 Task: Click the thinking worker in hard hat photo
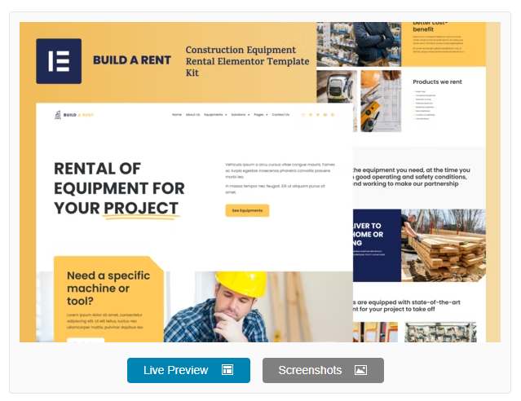point(258,306)
